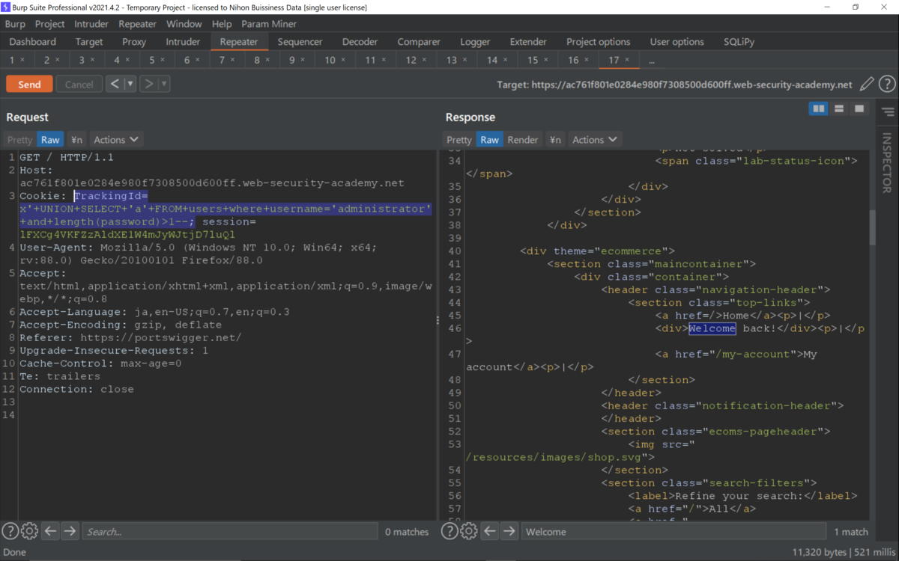Switch to top-bottom layout view
This screenshot has width=899, height=561.
[839, 109]
